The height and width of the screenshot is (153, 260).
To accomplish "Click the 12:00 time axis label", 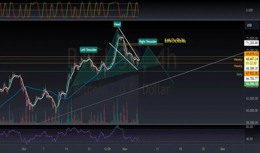I will pos(107,149).
